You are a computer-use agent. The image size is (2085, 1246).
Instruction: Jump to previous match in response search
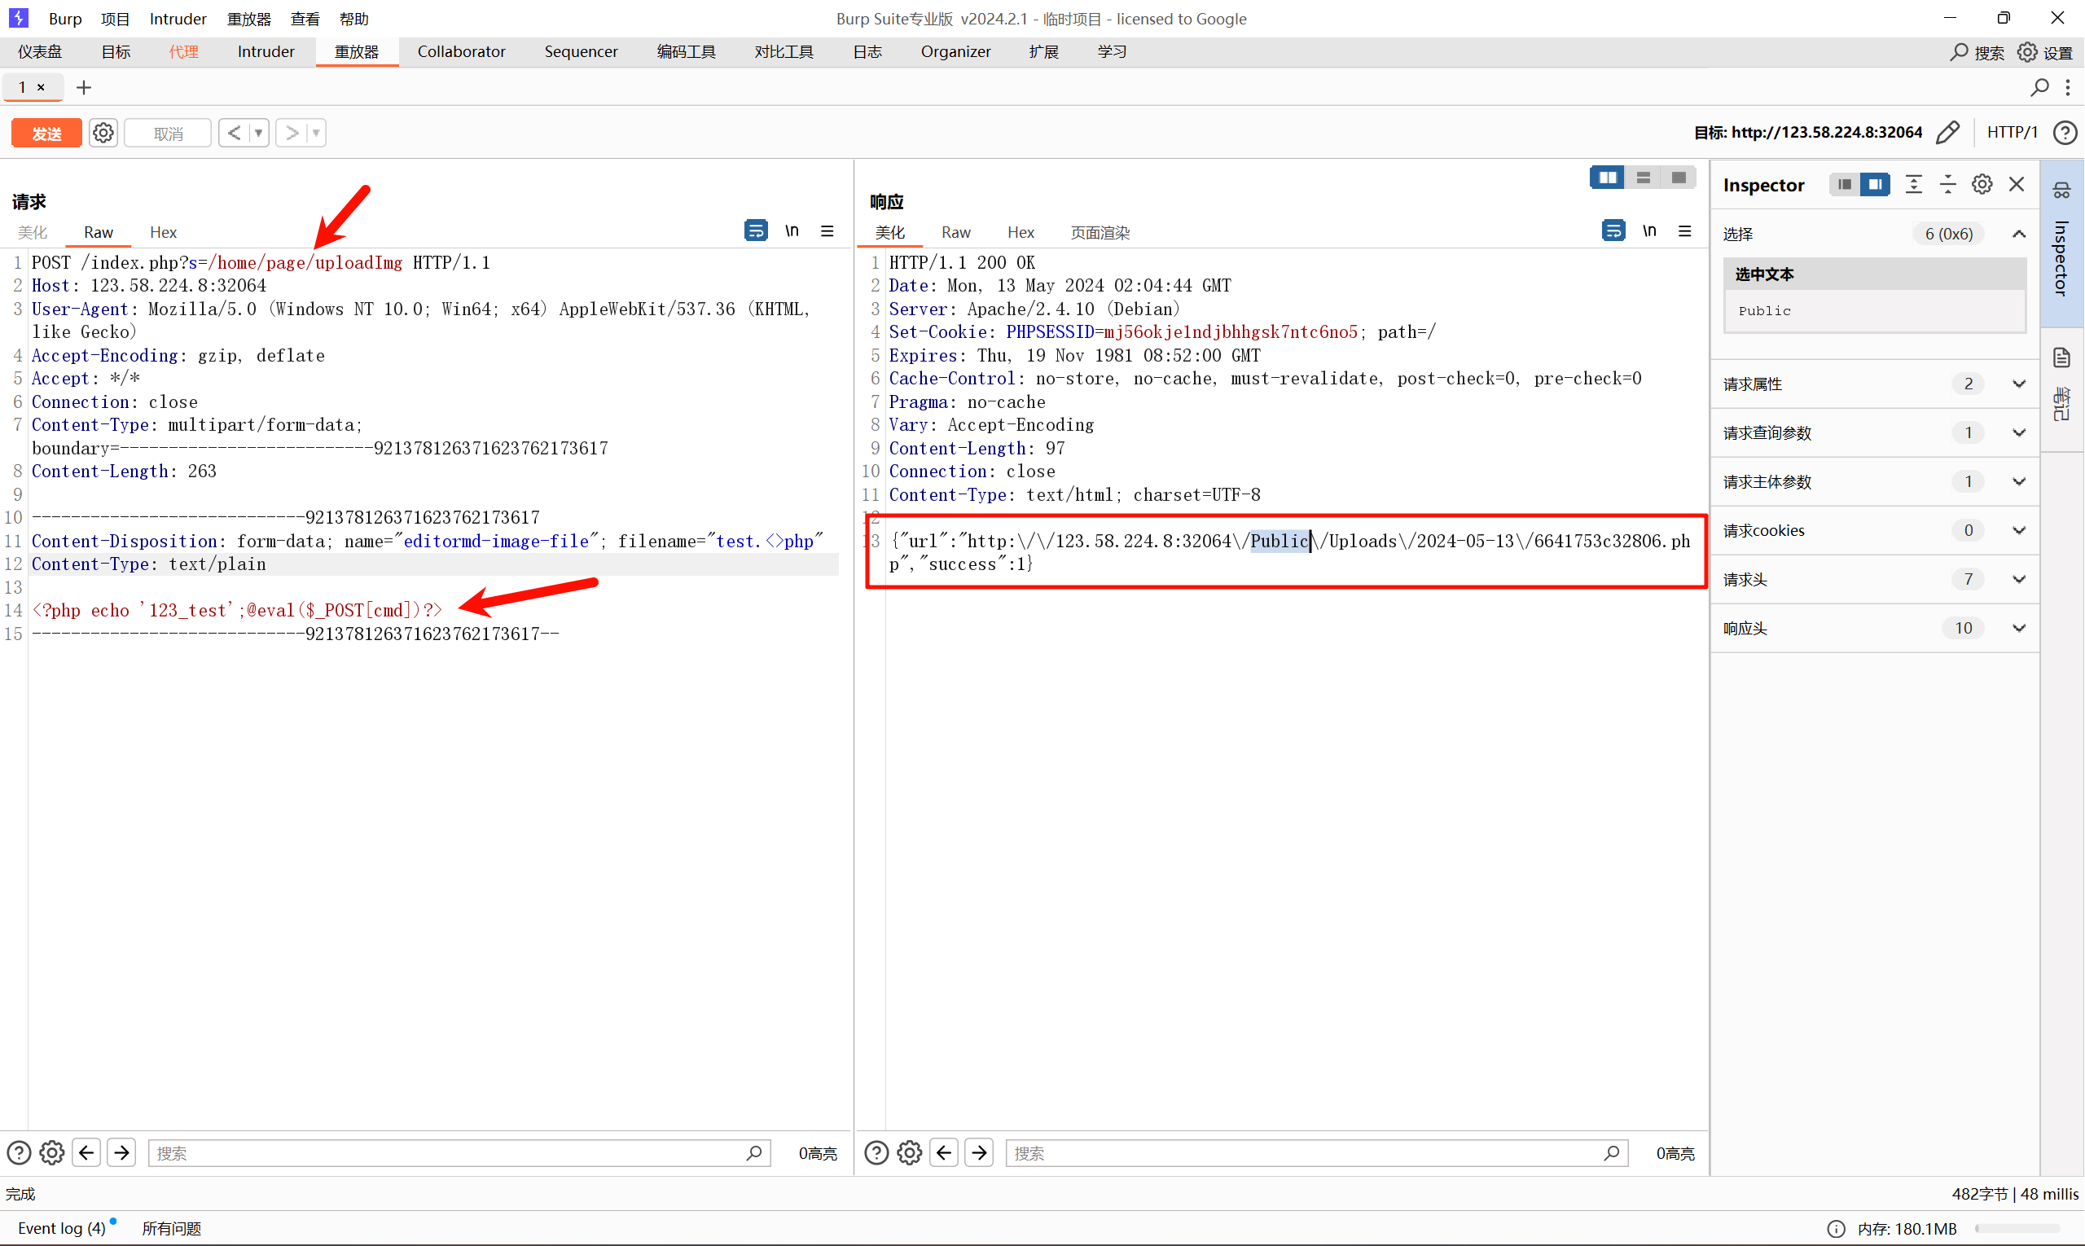coord(944,1153)
